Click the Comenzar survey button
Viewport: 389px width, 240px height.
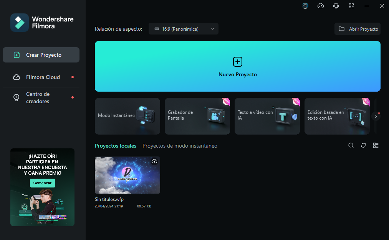click(42, 183)
